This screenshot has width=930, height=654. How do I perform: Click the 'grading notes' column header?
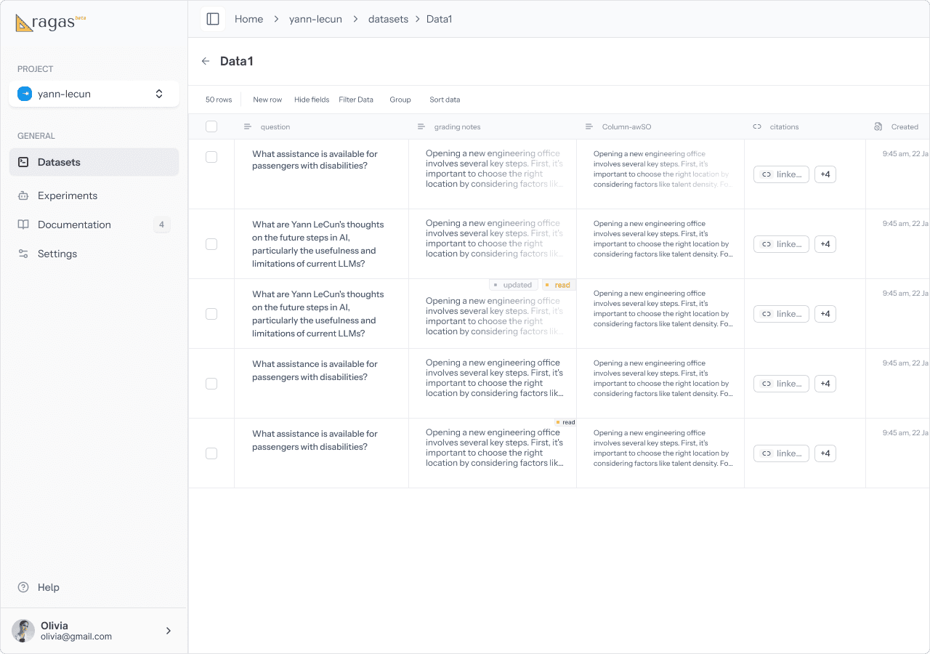tap(457, 126)
